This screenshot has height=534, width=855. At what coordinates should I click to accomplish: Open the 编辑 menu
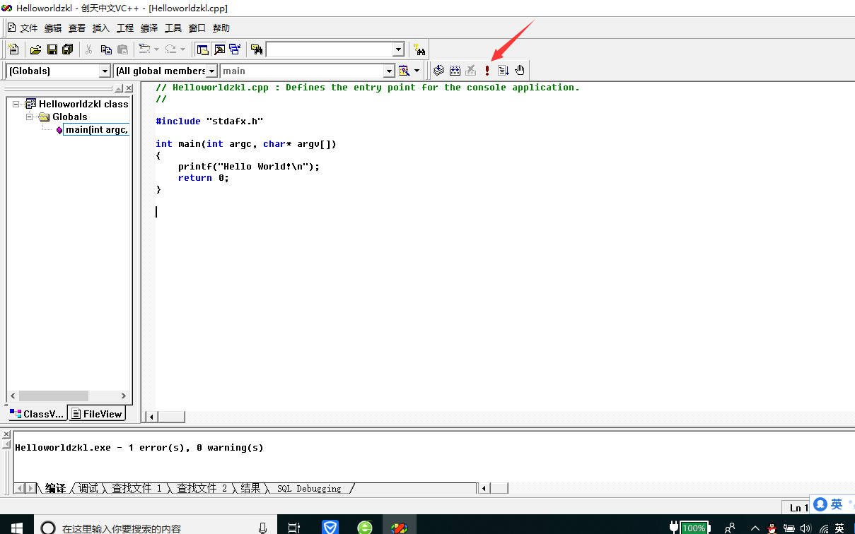tap(53, 28)
